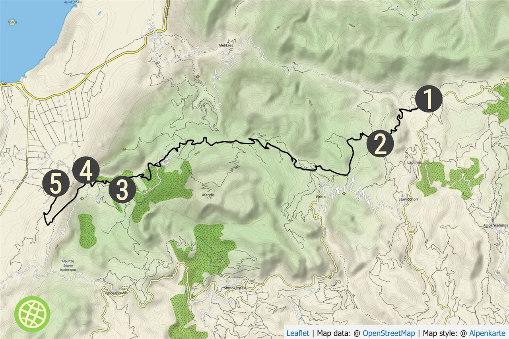Click the Agios Stefanos place label
Viewport: 509px width, 339px height.
(x=496, y=225)
